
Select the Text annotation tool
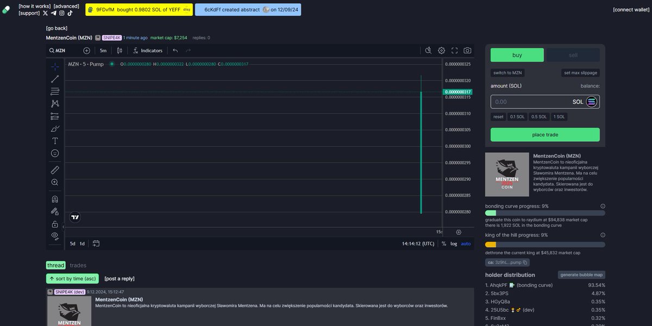click(55, 141)
